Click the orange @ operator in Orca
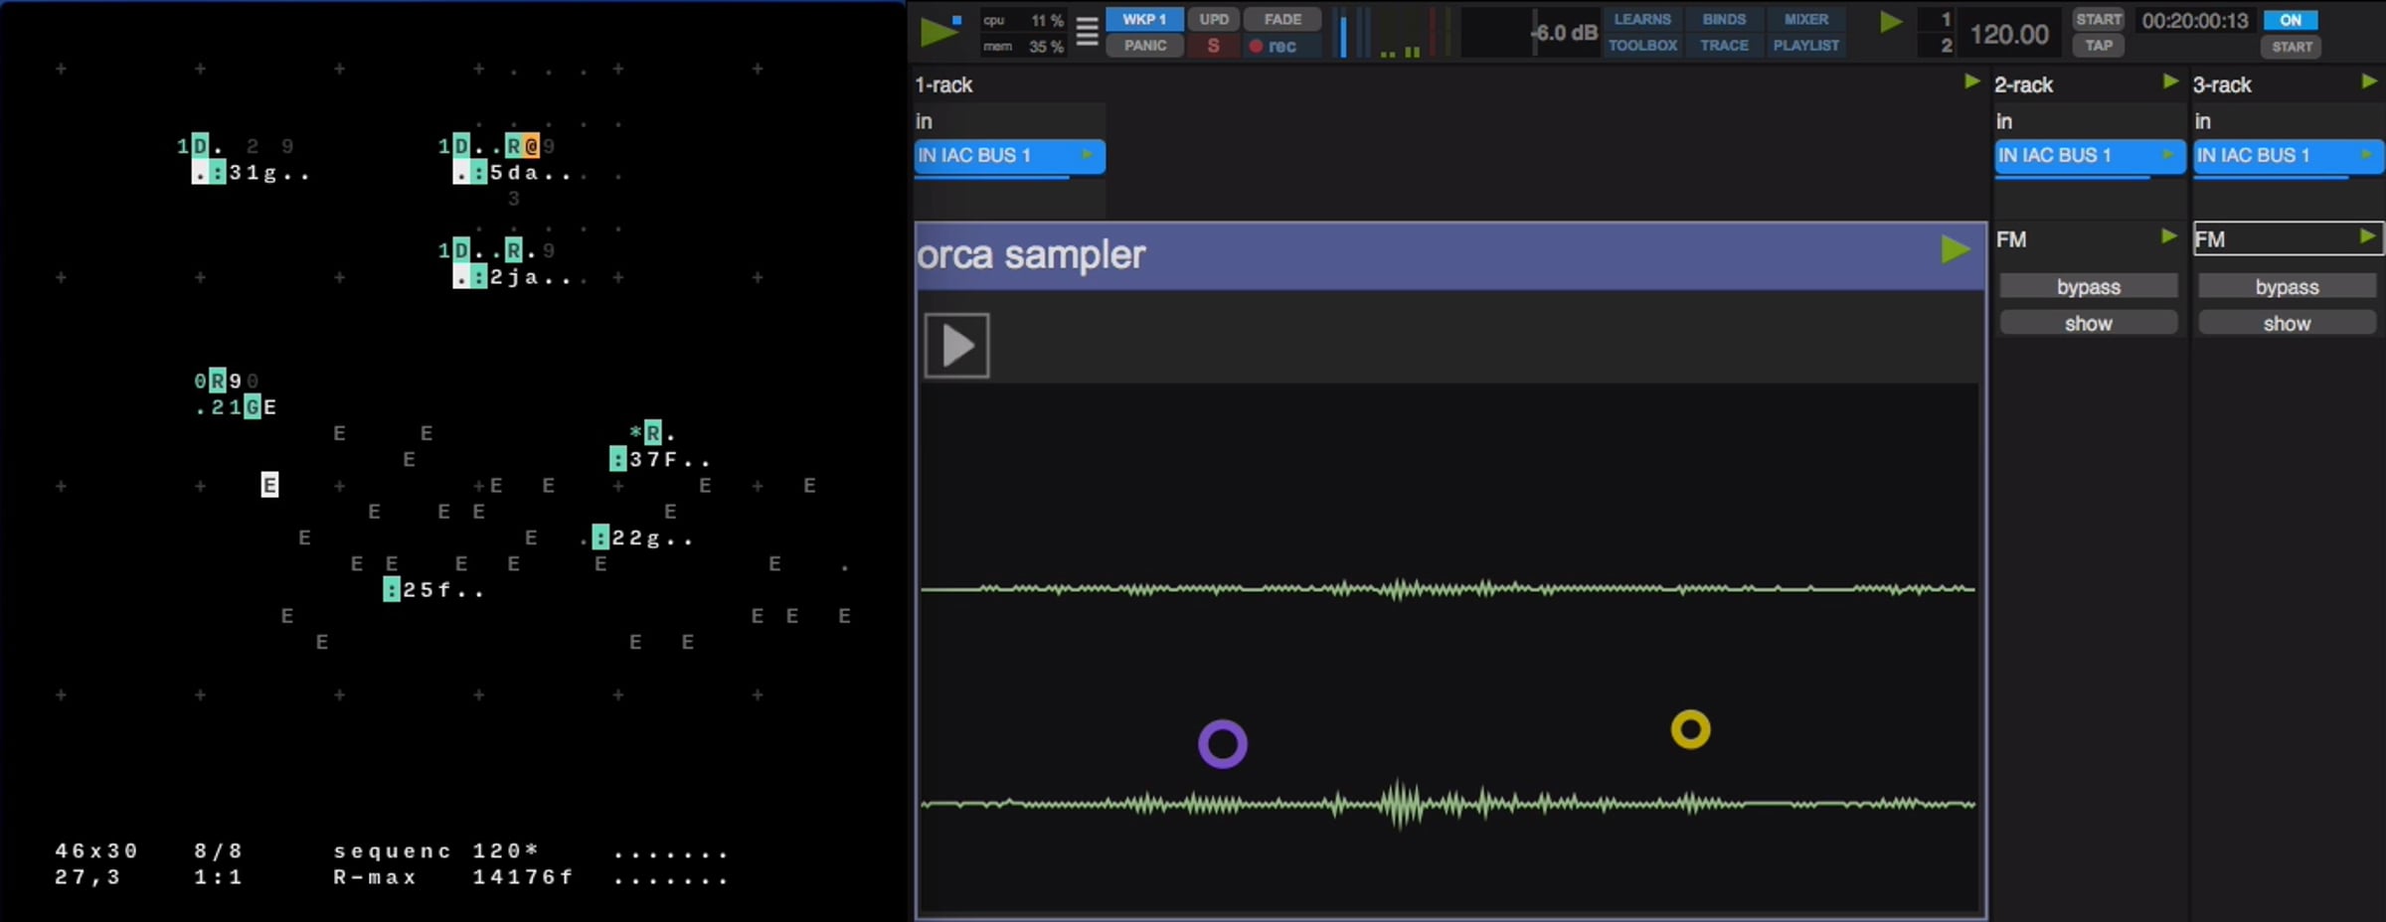The width and height of the screenshot is (2386, 922). point(531,146)
